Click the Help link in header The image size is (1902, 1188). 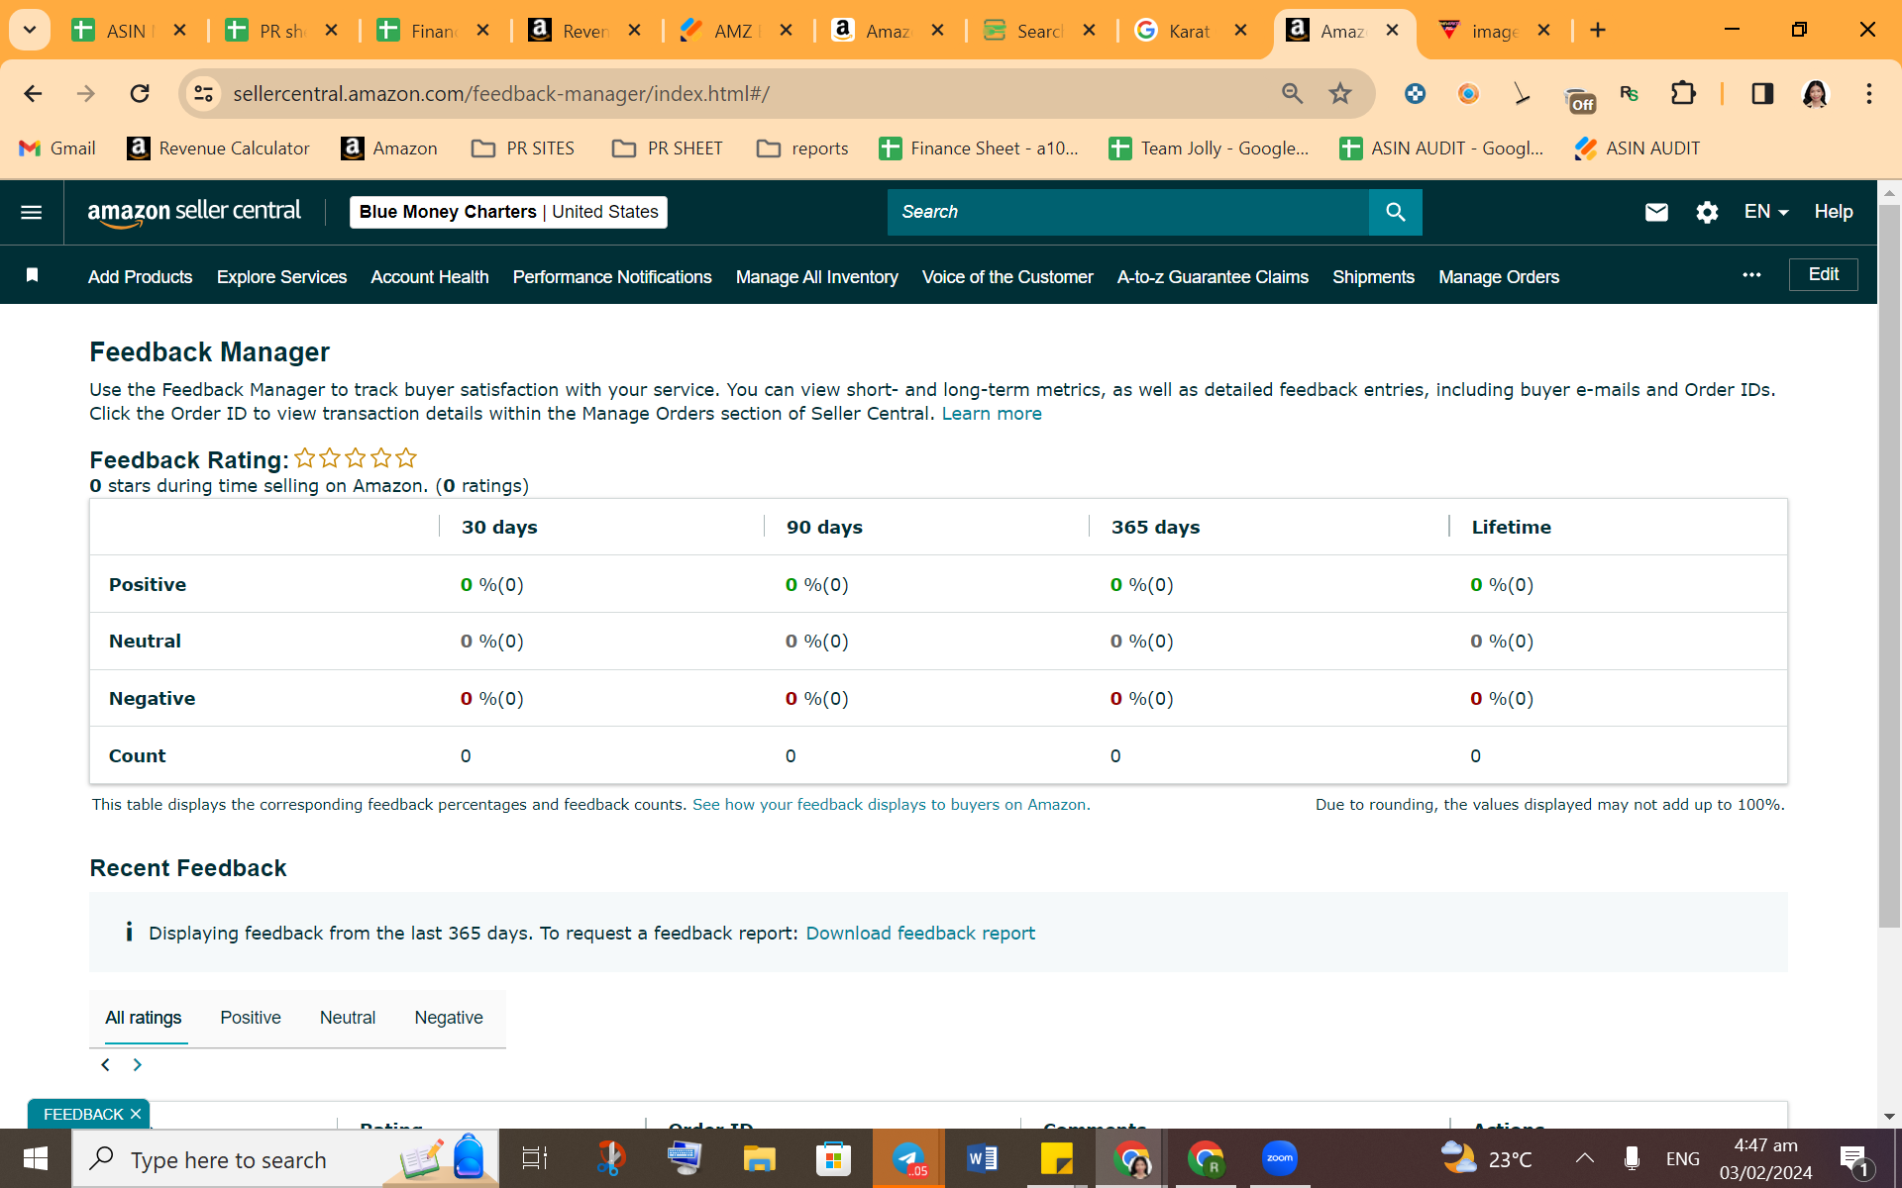[1834, 212]
